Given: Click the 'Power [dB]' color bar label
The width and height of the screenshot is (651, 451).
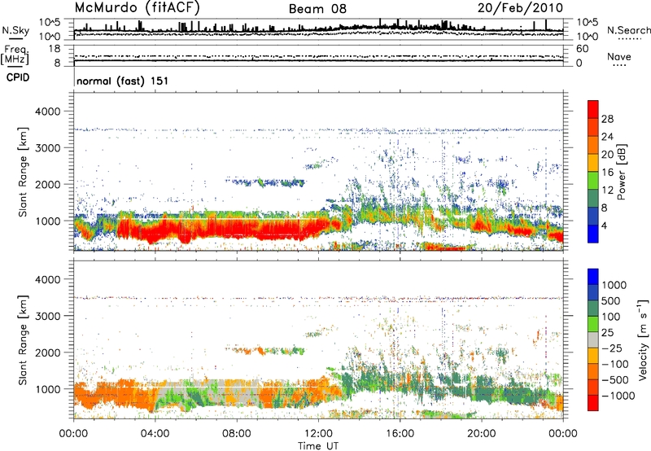Looking at the screenshot, I should click(621, 172).
